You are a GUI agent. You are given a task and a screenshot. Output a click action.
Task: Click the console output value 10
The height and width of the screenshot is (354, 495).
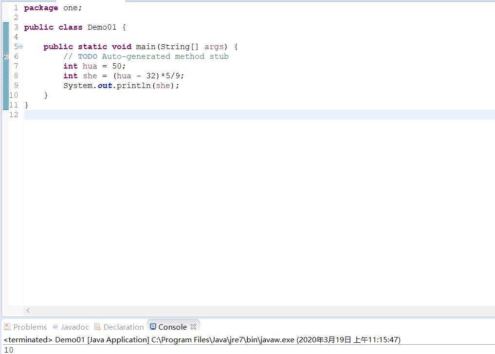[x=9, y=350]
